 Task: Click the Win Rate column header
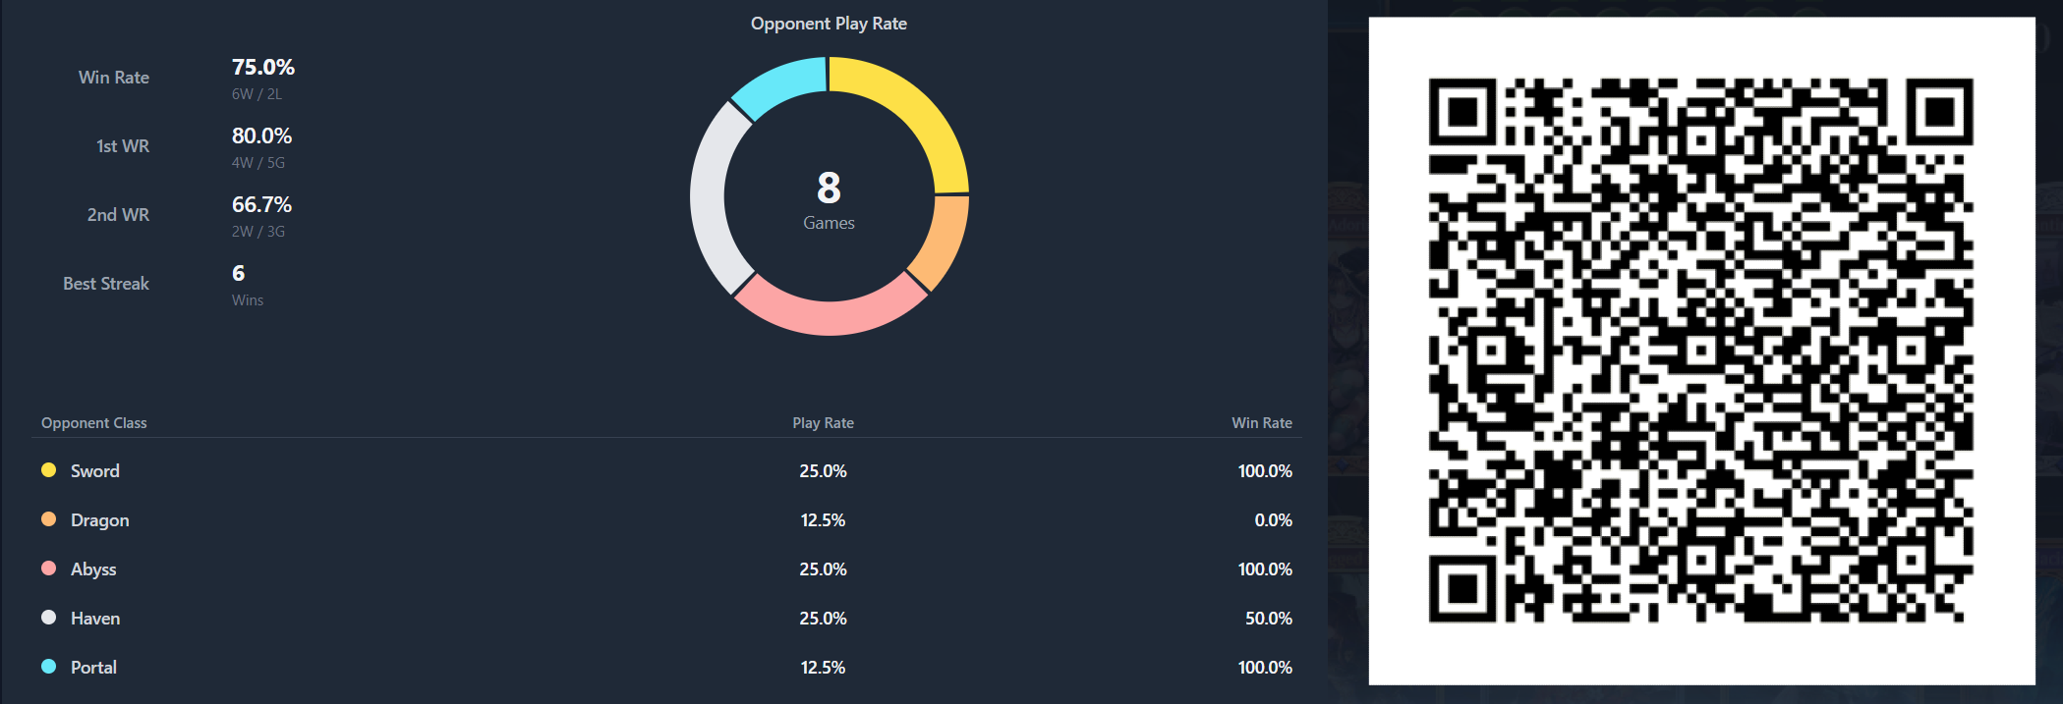coord(1262,423)
